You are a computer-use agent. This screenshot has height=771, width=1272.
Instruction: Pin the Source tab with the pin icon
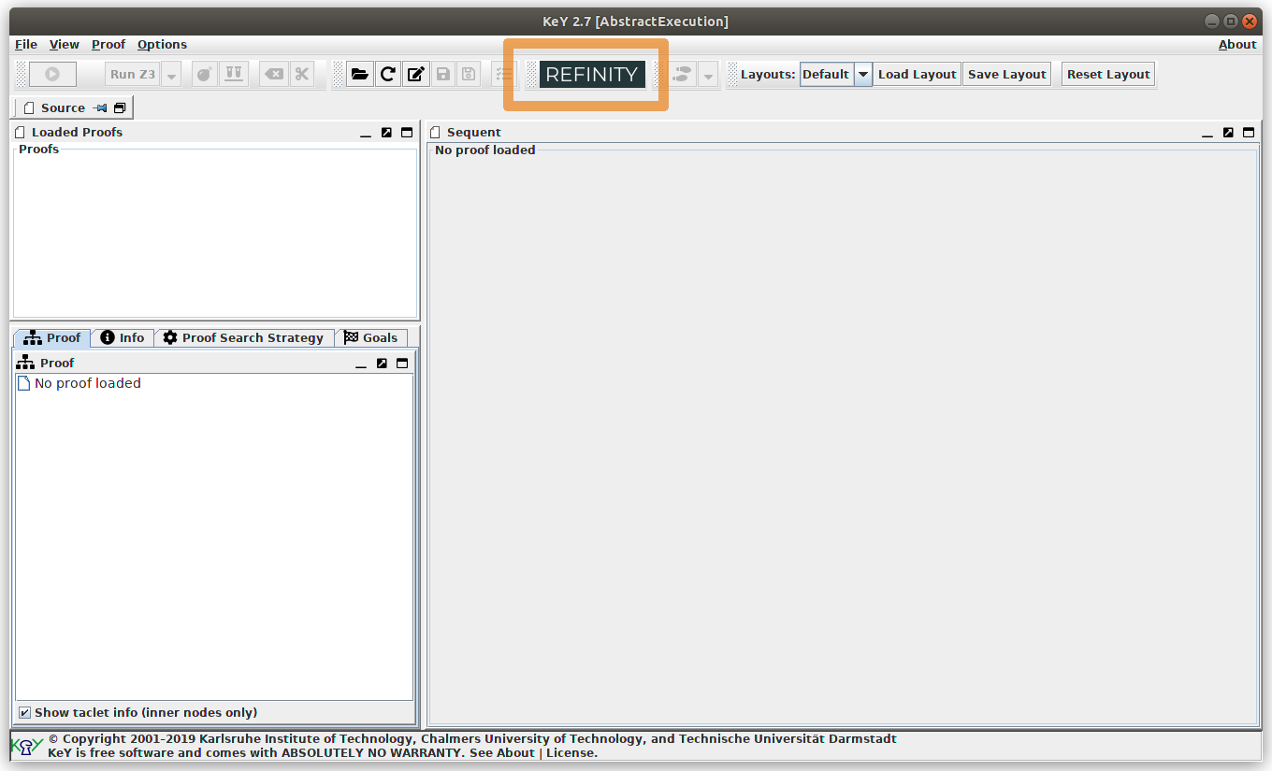pos(100,108)
